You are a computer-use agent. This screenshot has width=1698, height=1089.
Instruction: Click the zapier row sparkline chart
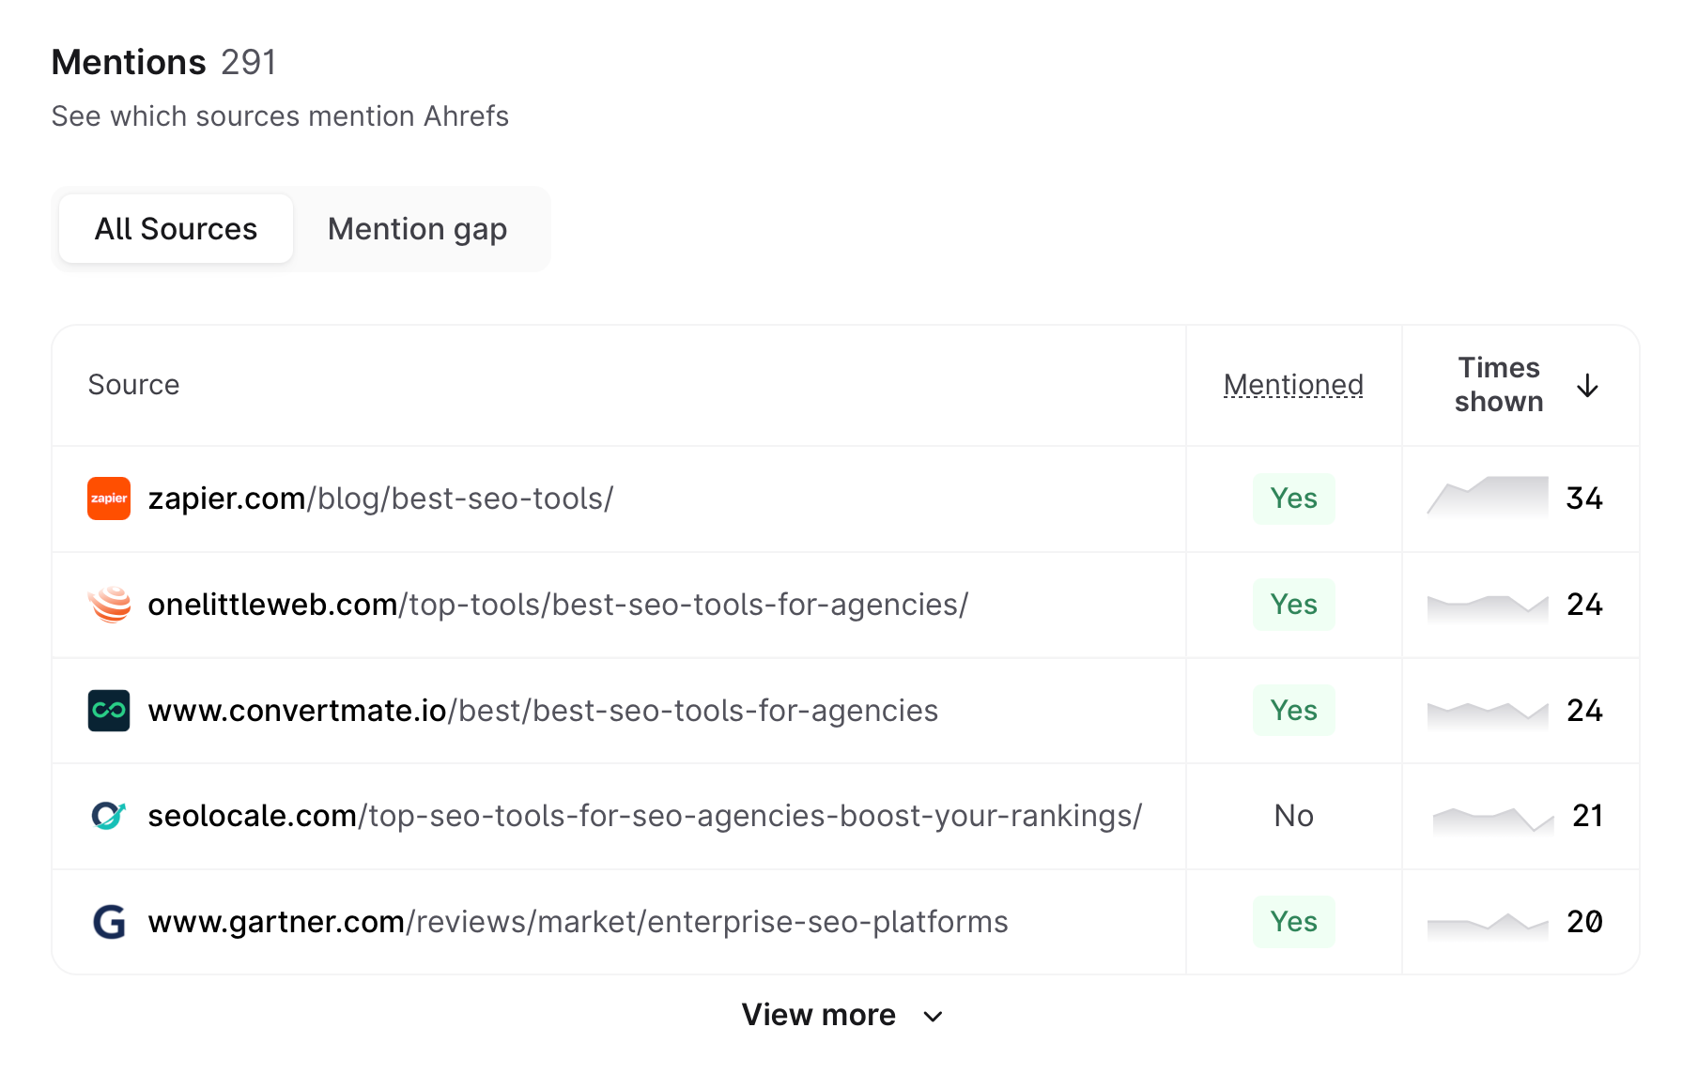click(x=1488, y=497)
